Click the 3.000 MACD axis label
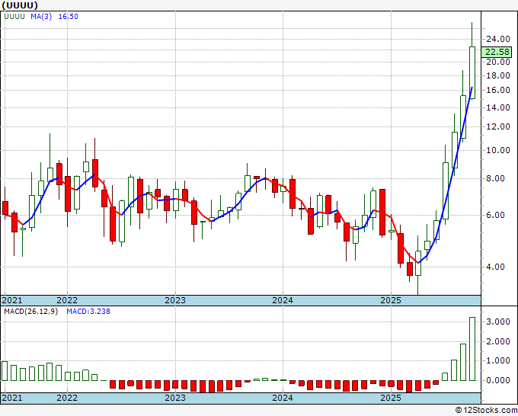This screenshot has width=518, height=416. (x=498, y=322)
